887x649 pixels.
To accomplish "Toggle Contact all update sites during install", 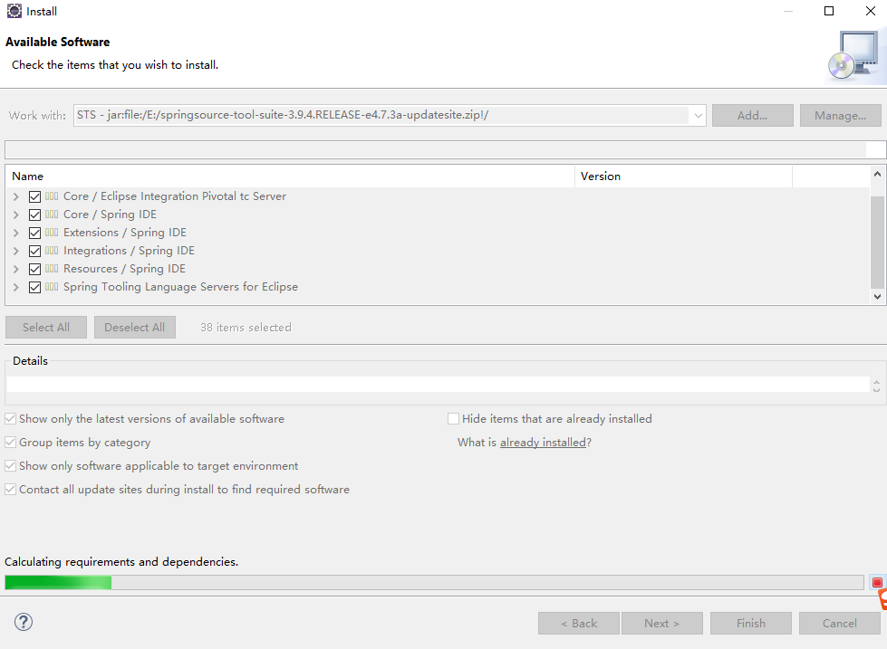I will (10, 490).
